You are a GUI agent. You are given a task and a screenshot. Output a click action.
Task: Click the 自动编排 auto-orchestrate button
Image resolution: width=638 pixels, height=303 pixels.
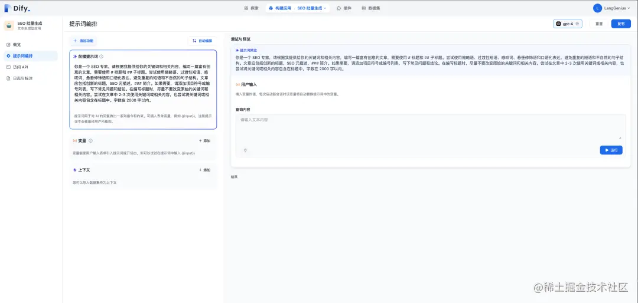(x=202, y=41)
